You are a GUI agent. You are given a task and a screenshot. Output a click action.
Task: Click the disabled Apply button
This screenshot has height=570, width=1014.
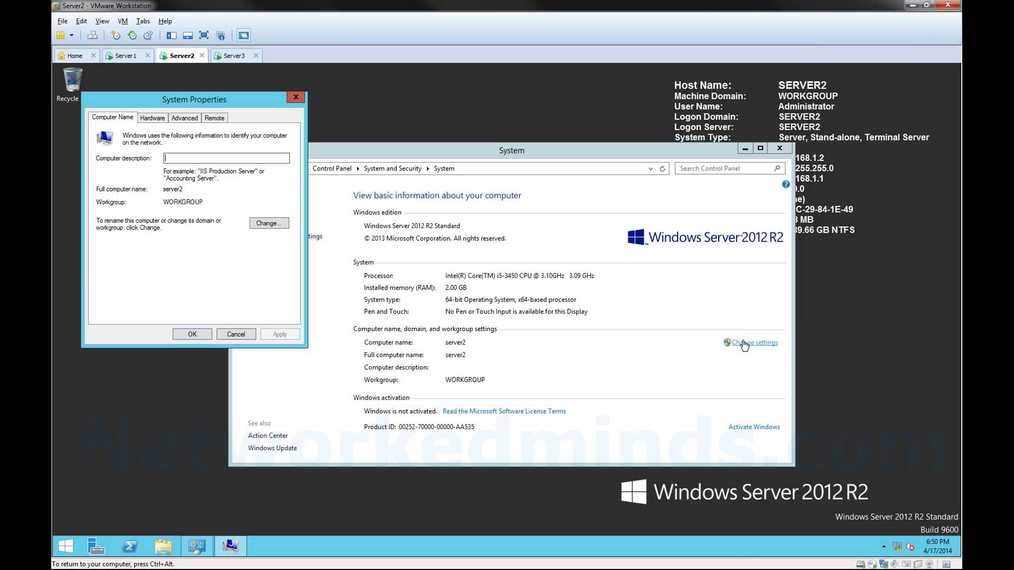[280, 334]
